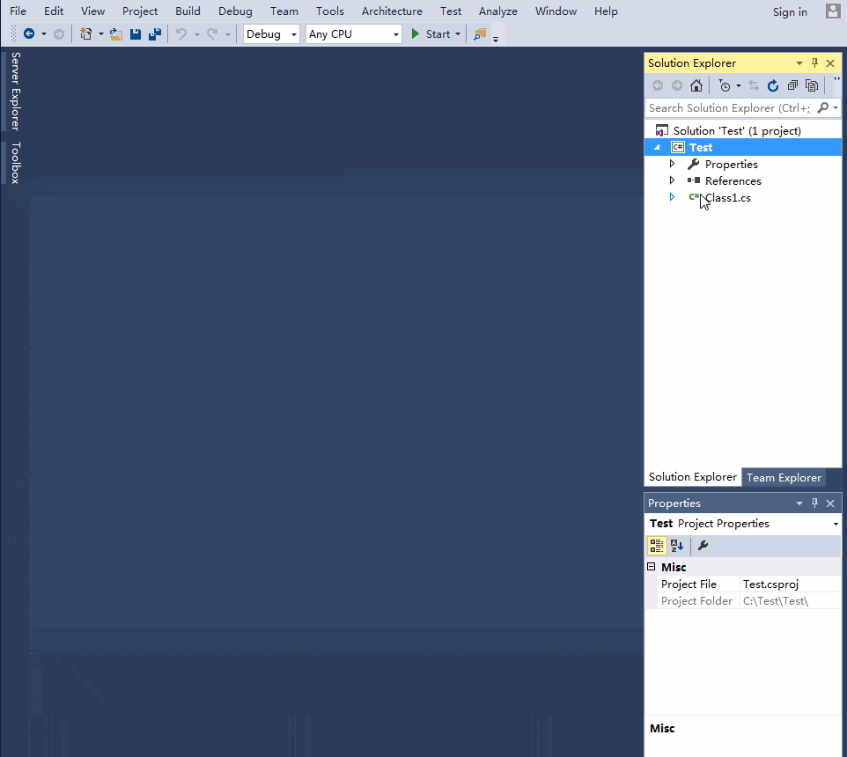Click the Open File folder icon
Image resolution: width=847 pixels, height=757 pixels.
pyautogui.click(x=115, y=34)
